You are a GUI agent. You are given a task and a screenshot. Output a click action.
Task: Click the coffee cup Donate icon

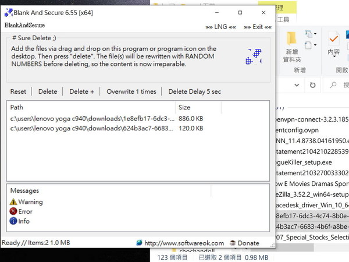pos(233,243)
